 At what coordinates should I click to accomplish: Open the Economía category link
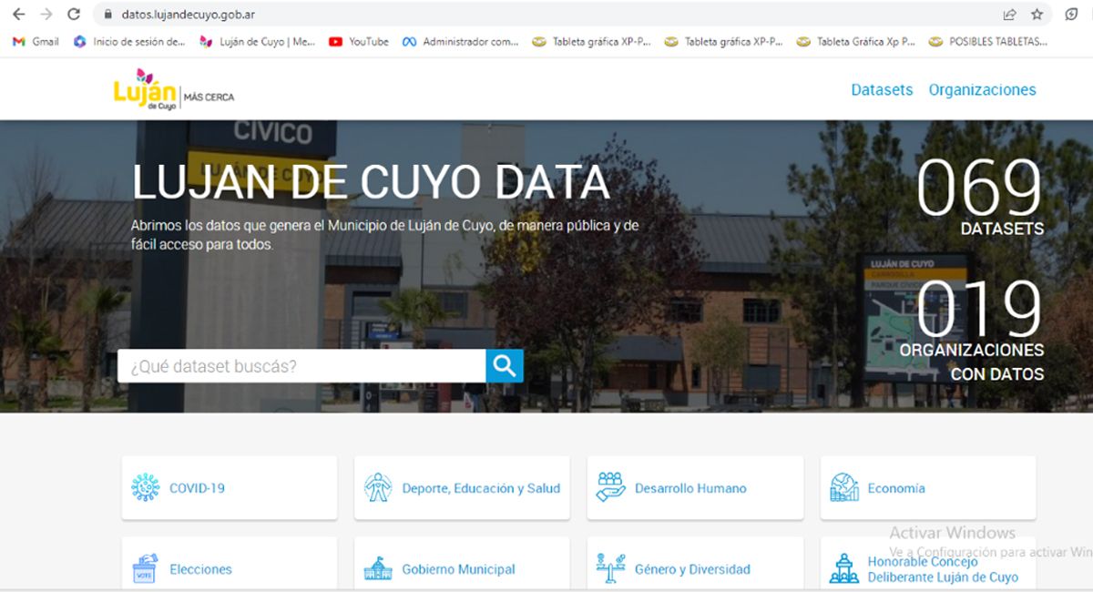click(895, 488)
